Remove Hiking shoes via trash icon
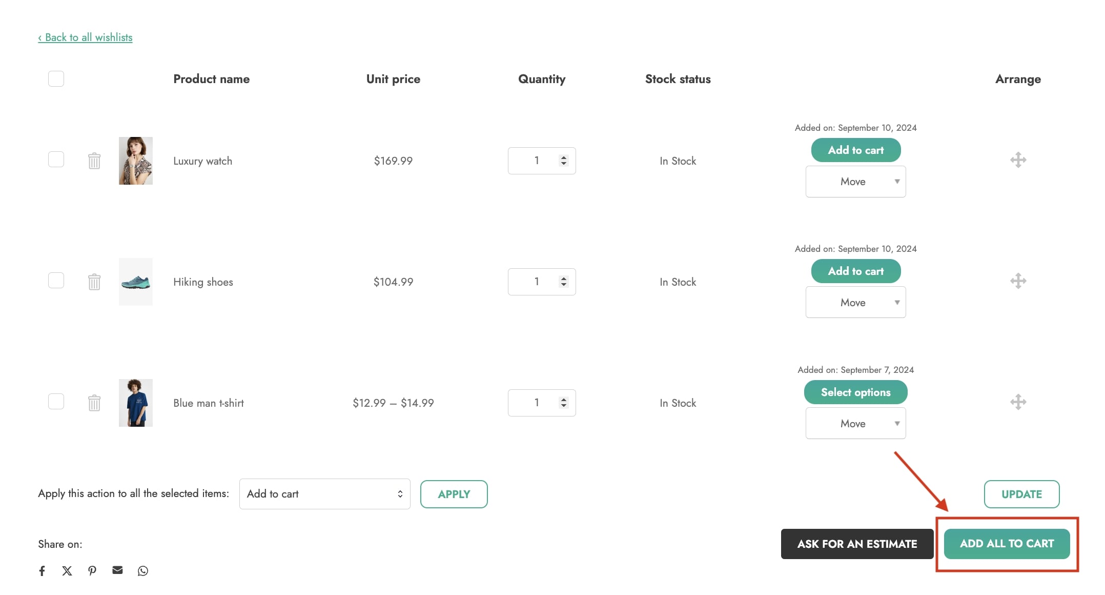Viewport: 1105px width, 595px height. click(x=94, y=282)
